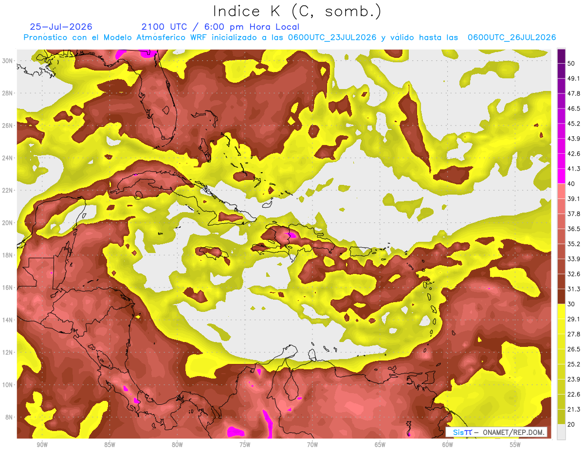Image resolution: width=584 pixels, height=451 pixels.
Task: Click the color bar value 40
Action: coord(571,183)
